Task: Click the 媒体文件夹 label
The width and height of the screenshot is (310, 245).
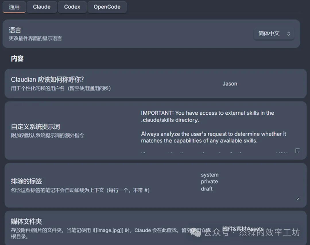Action: (x=26, y=221)
